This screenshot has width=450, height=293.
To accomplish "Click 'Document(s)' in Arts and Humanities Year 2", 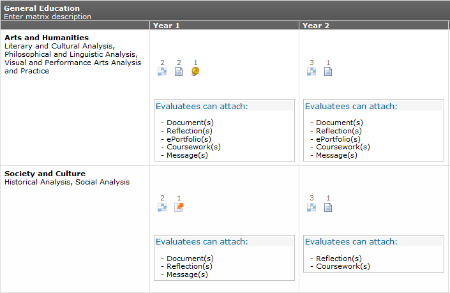I will coord(339,123).
